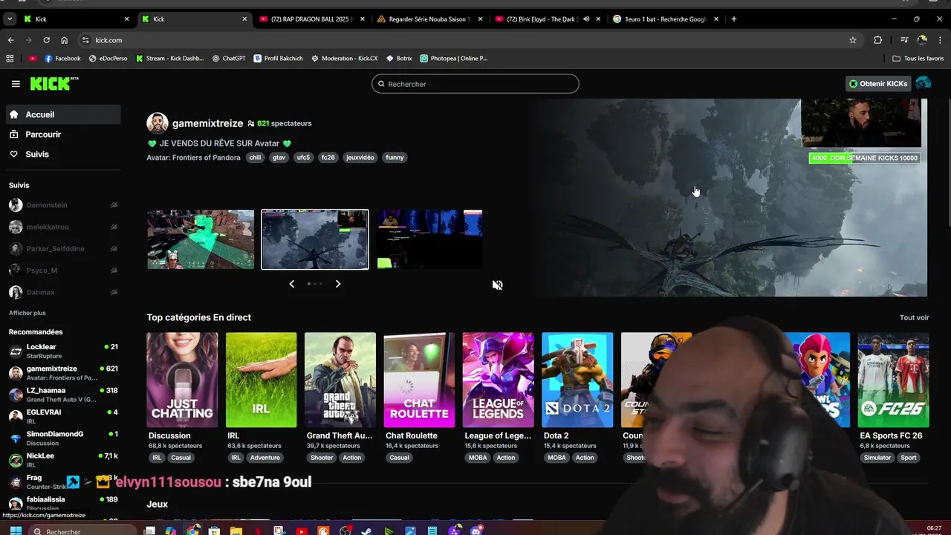Go to previous carousel slide arrow
Viewport: 951px width, 535px height.
(x=291, y=284)
